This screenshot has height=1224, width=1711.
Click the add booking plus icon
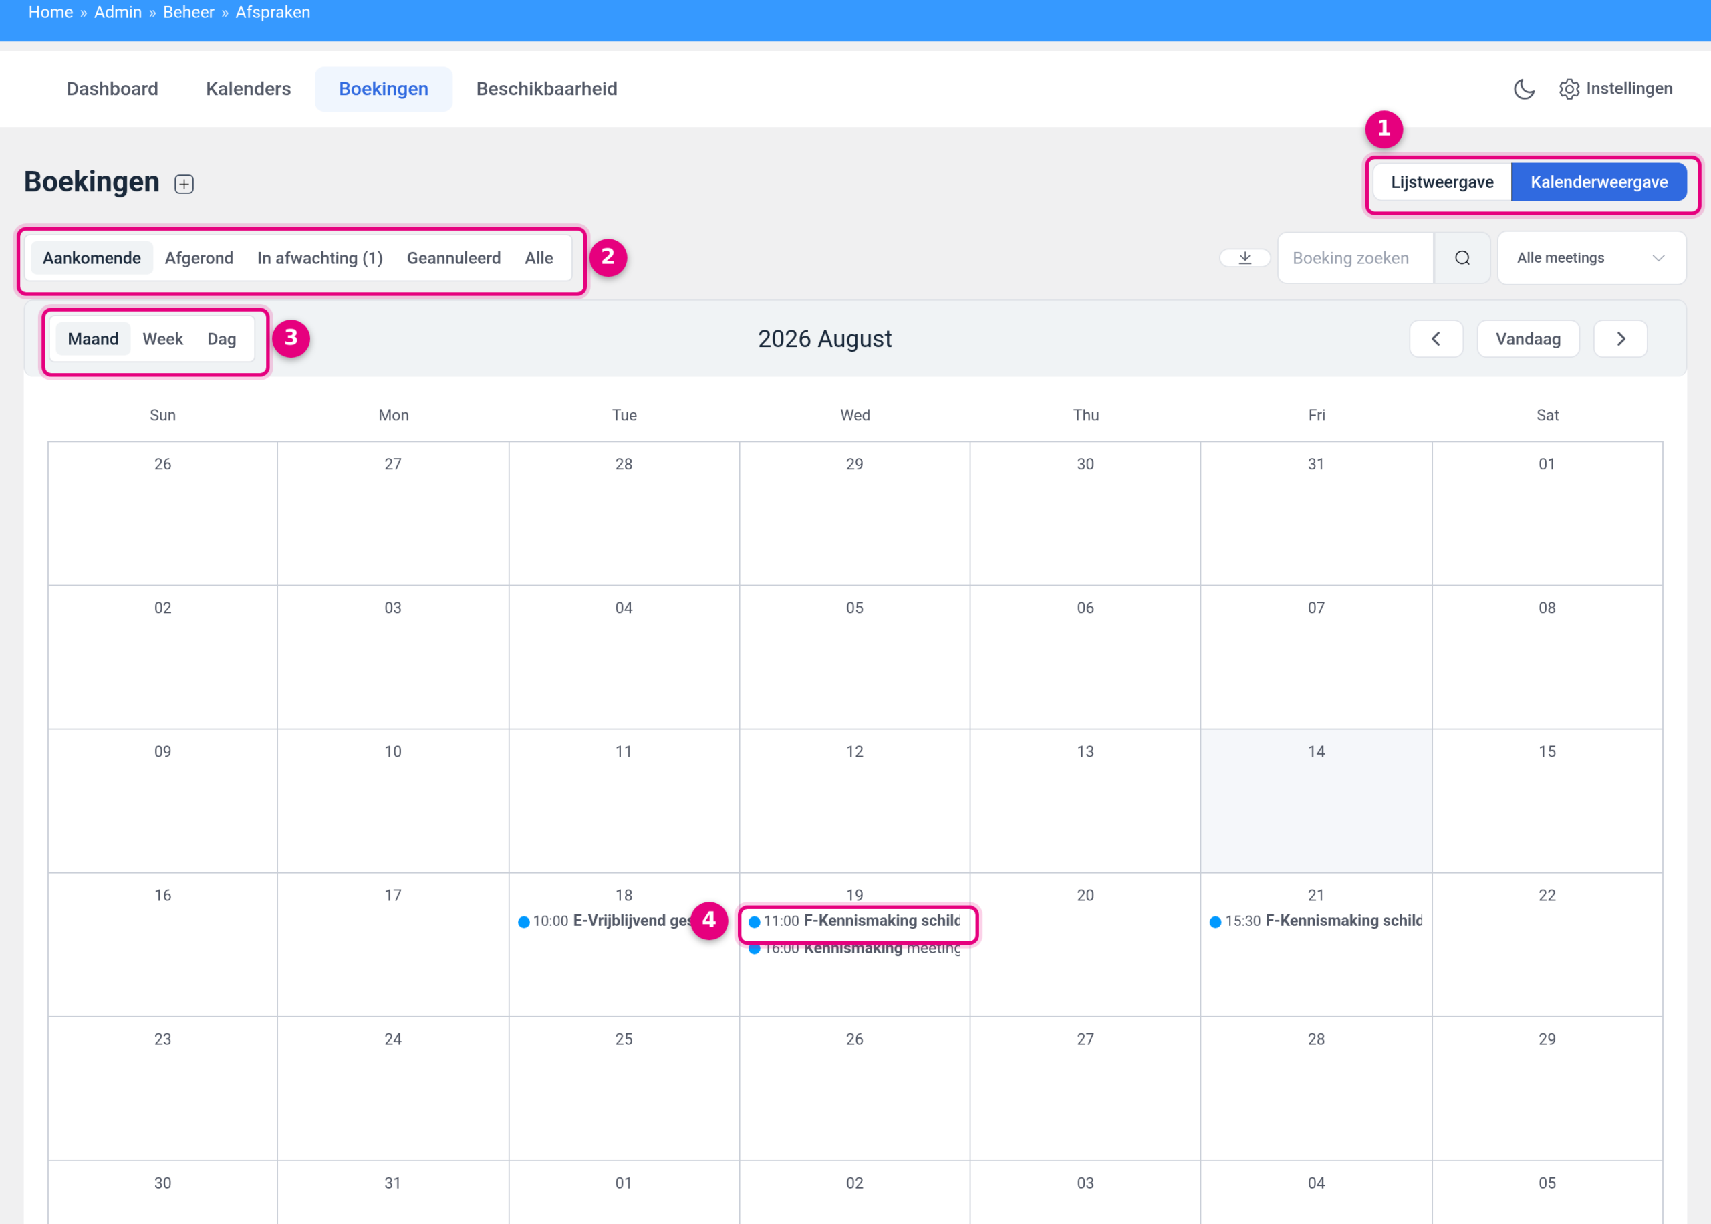(x=184, y=184)
